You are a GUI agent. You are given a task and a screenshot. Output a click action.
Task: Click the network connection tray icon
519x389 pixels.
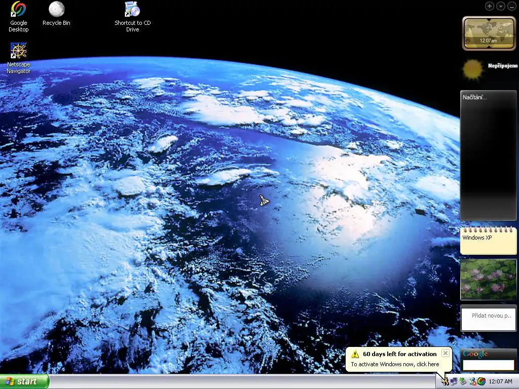click(x=454, y=382)
